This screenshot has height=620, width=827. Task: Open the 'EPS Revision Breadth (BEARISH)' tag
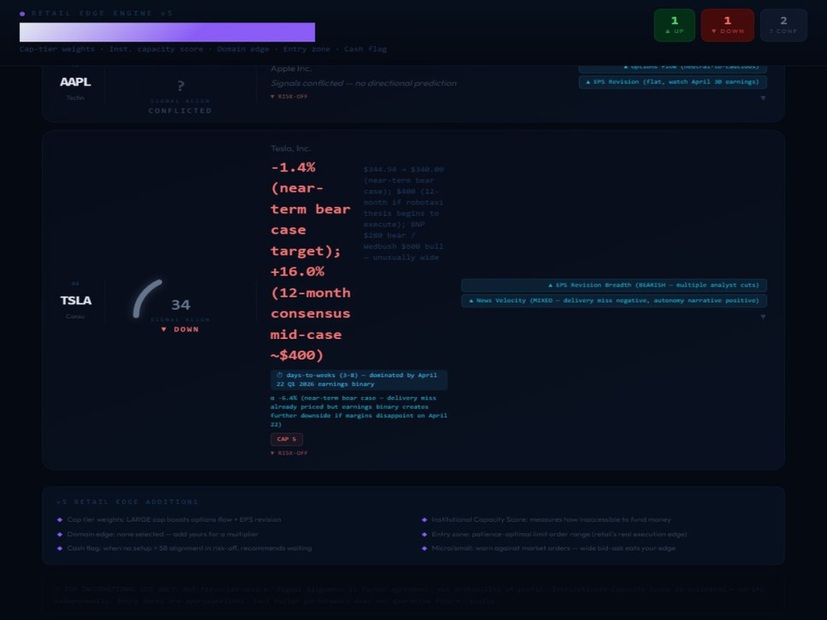(x=614, y=285)
